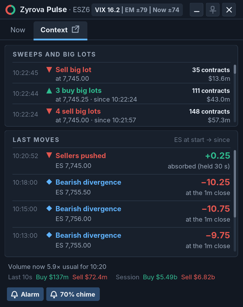Click the VIX 16.2 EM ±79 status pill
243x307 pixels.
137,10
